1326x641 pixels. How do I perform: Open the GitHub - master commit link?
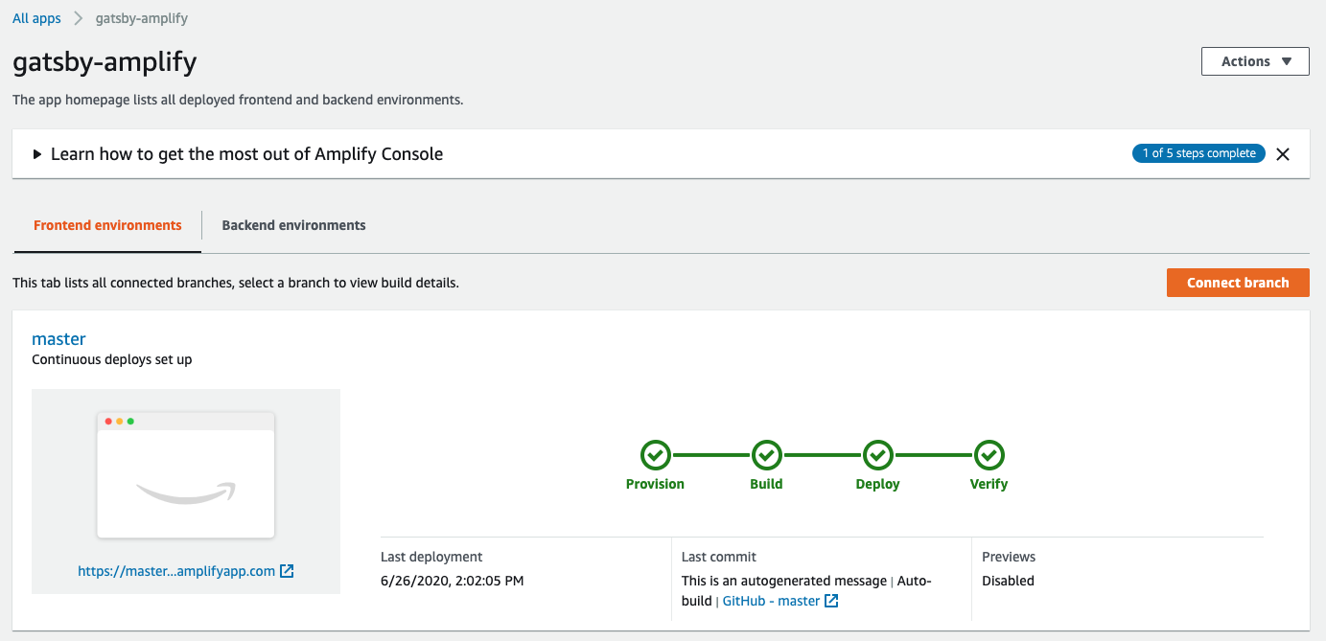(x=780, y=601)
